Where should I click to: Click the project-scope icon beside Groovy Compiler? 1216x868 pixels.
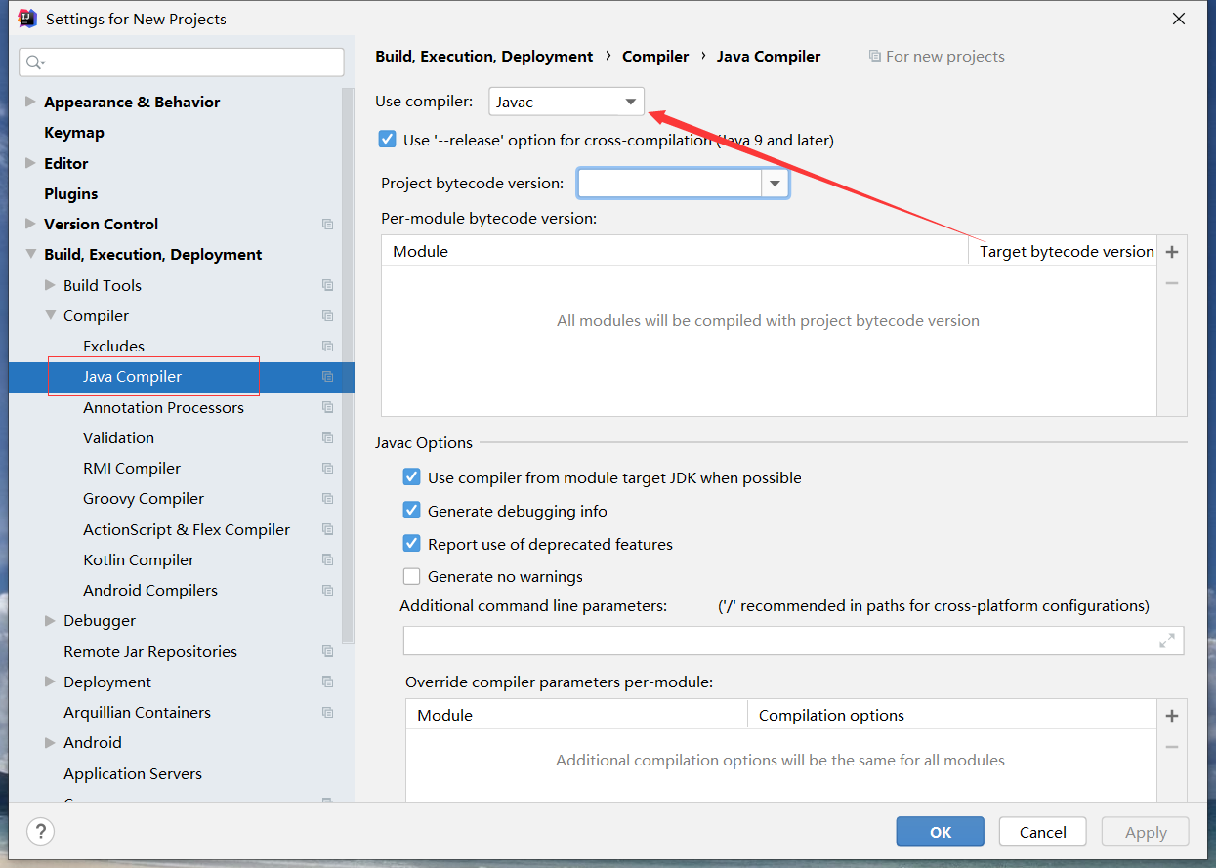[x=327, y=499]
